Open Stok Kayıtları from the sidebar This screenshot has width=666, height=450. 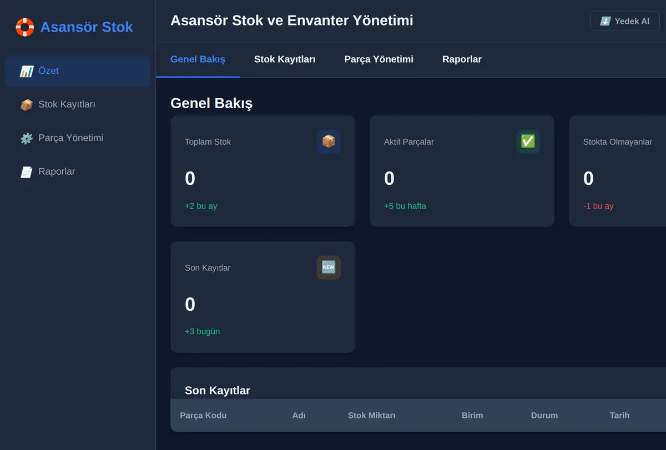(x=78, y=105)
